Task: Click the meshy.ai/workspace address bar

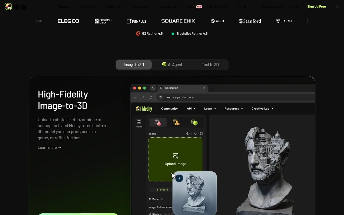Action: pos(236,97)
